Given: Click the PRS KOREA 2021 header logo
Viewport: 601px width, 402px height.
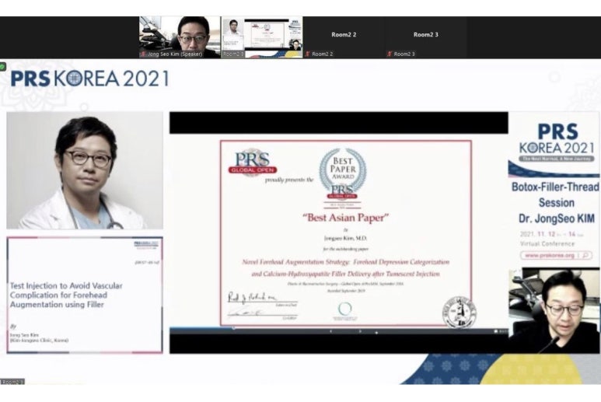Looking at the screenshot, I should [x=89, y=79].
